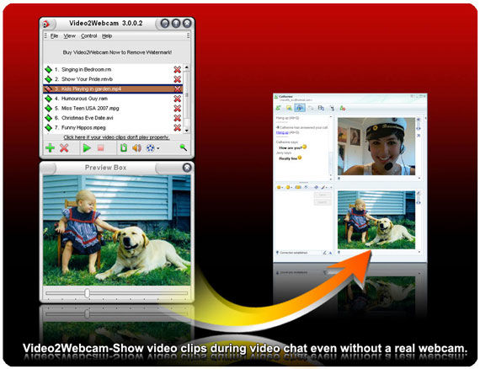Click the Send button in chat window
The width and height of the screenshot is (480, 369).
click(x=323, y=195)
